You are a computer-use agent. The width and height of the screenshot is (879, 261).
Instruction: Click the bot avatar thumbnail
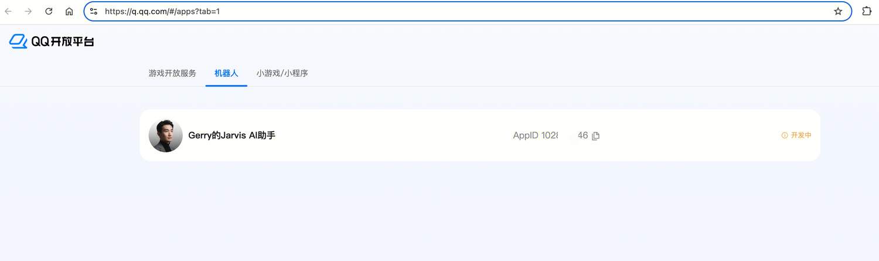pyautogui.click(x=166, y=135)
